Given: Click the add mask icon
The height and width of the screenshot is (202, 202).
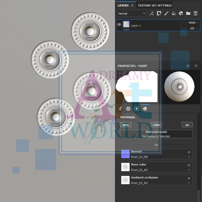Looking at the screenshot, I should click(x=159, y=13).
